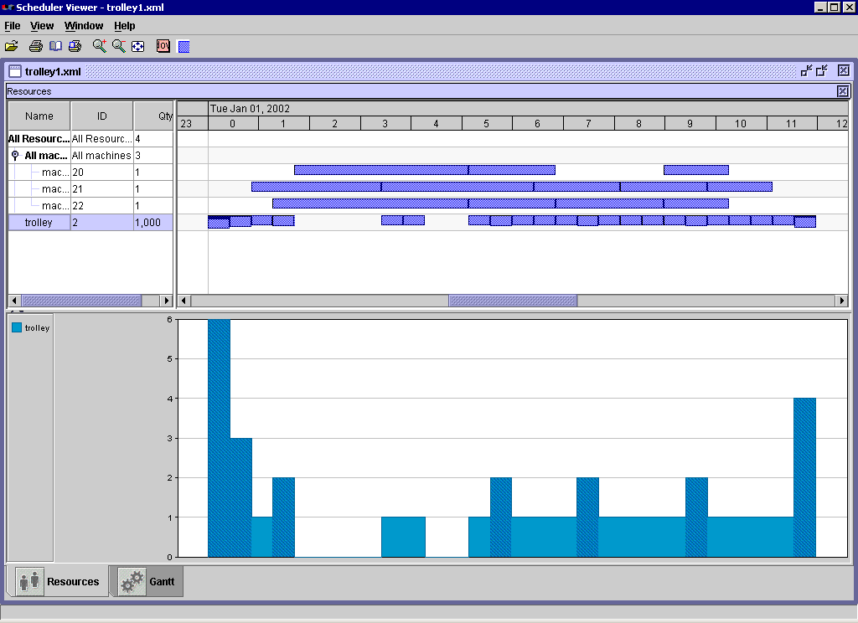Click hour 10 in the timeline header
This screenshot has width=858, height=623.
(x=741, y=124)
